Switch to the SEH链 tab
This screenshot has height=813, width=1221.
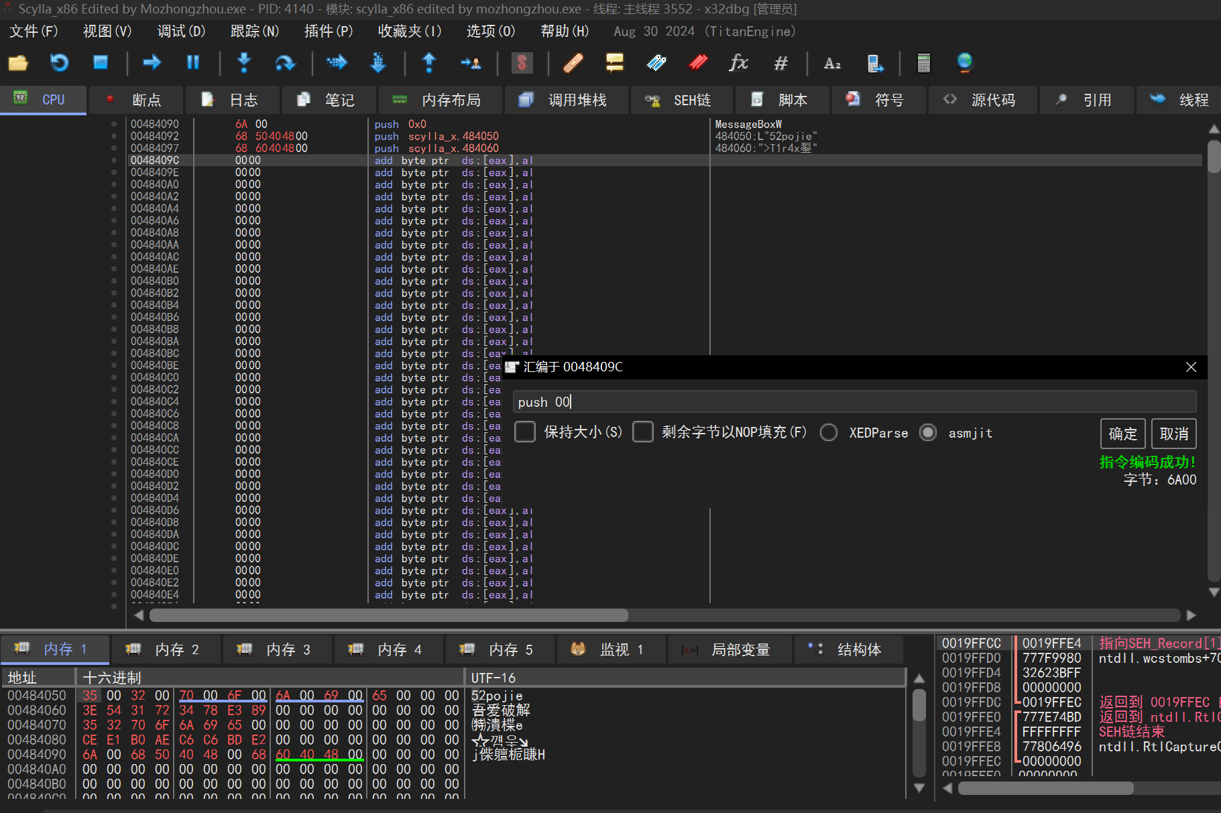coord(682,100)
